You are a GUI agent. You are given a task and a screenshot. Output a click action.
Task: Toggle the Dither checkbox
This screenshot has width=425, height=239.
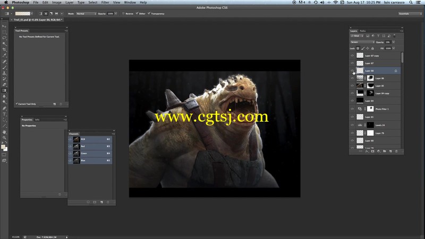tap(137, 14)
